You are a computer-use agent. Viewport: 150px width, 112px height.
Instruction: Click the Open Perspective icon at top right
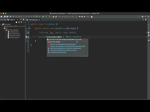(142, 16)
